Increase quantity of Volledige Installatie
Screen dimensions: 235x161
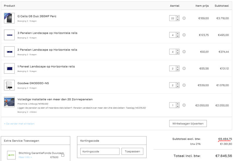coord(178,104)
